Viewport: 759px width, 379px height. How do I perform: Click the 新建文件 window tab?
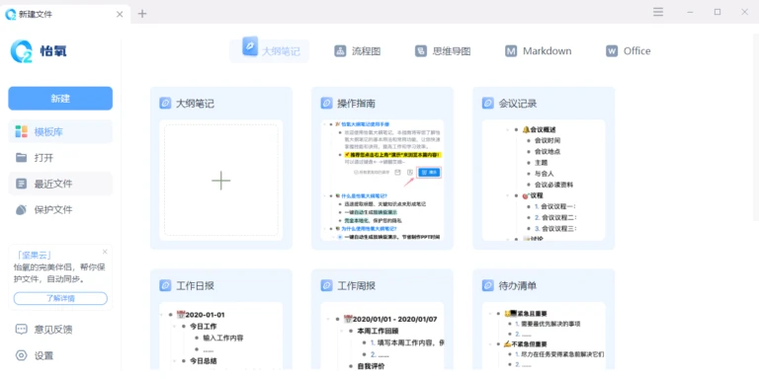65,14
